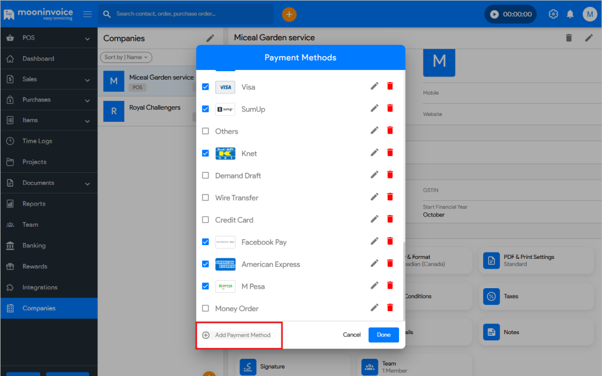Image resolution: width=602 pixels, height=376 pixels.
Task: Check the Credit Card option
Action: 206,220
